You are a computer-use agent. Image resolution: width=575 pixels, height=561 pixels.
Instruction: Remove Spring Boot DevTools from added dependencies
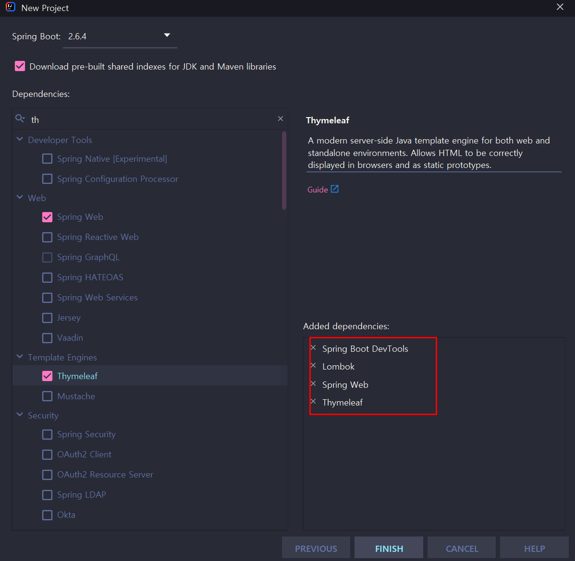pyautogui.click(x=313, y=347)
